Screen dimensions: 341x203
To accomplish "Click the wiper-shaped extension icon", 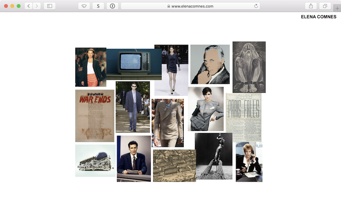I will pyautogui.click(x=84, y=6).
